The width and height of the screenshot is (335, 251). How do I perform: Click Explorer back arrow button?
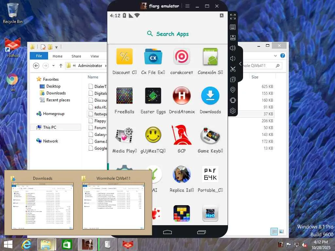(36, 66)
